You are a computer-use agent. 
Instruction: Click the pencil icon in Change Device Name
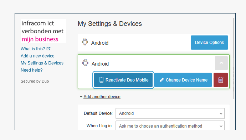pos(162,80)
